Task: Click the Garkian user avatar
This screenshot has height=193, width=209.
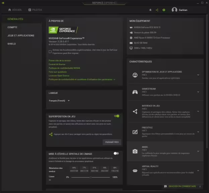Action: coord(175,10)
